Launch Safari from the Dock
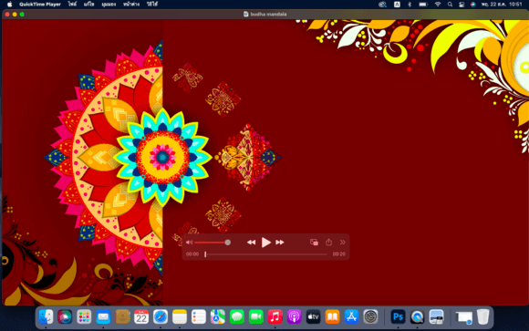The width and height of the screenshot is (529, 331). pos(161,316)
